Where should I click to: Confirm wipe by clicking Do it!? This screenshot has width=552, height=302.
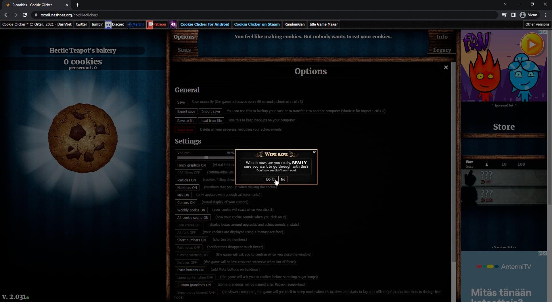coord(270,179)
